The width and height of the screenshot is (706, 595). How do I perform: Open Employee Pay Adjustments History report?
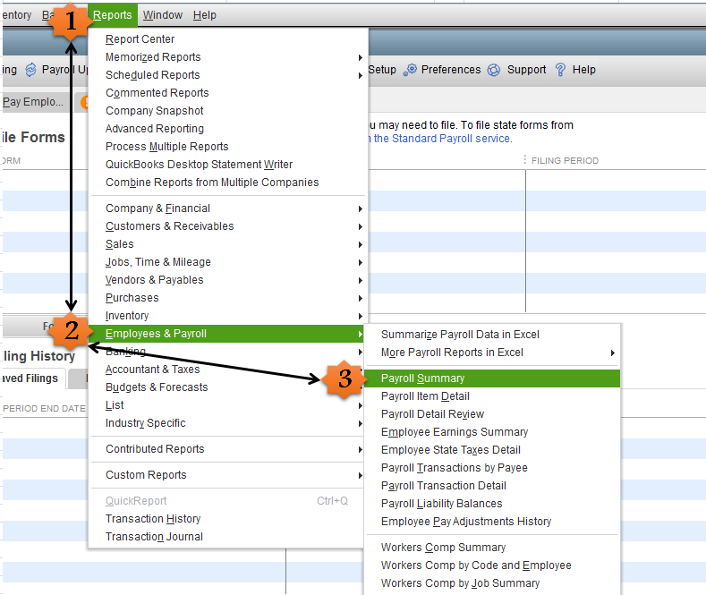[x=466, y=522]
